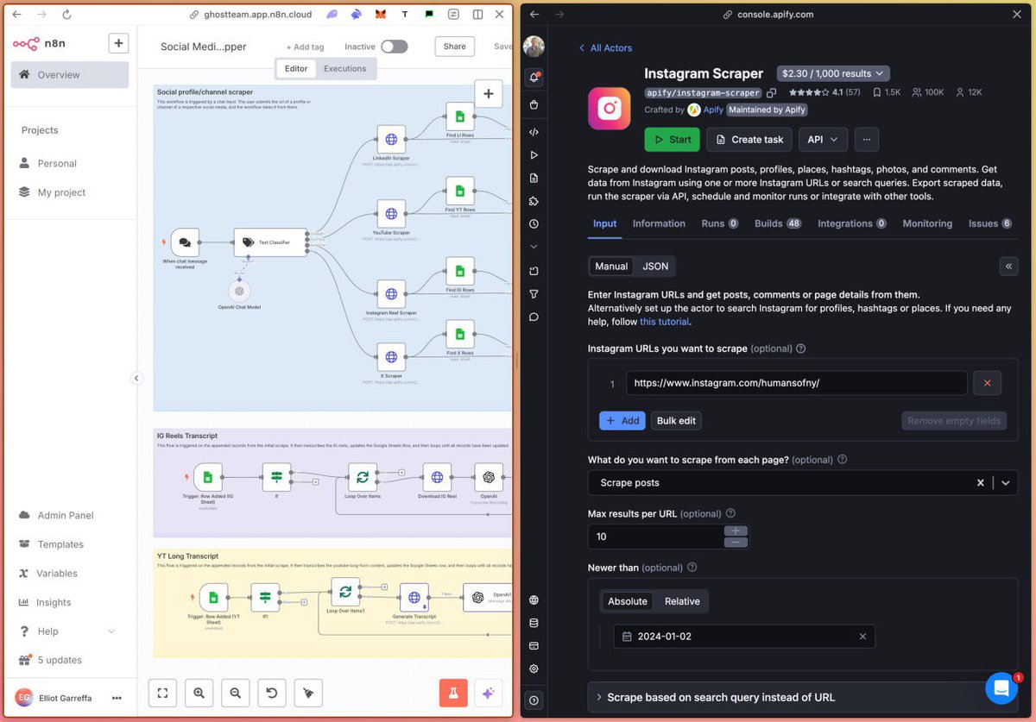Open the pricing $2.30 / 1,000 results dropdown
The width and height of the screenshot is (1036, 722).
pyautogui.click(x=833, y=74)
